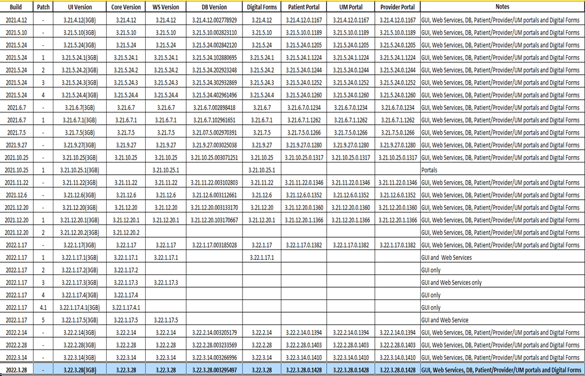Viewport: 585px width, 376px height.
Task: Select UI Version cell 3.22.3.28(3GB)
Action: click(79, 370)
